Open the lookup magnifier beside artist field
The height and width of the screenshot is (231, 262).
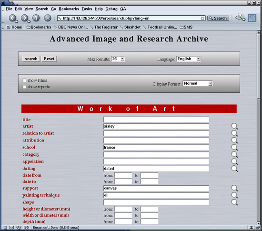coord(234,126)
